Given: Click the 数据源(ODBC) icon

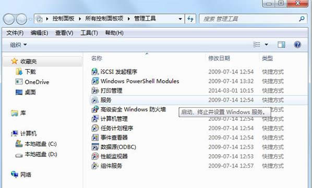Looking at the screenshot, I should [x=95, y=147].
